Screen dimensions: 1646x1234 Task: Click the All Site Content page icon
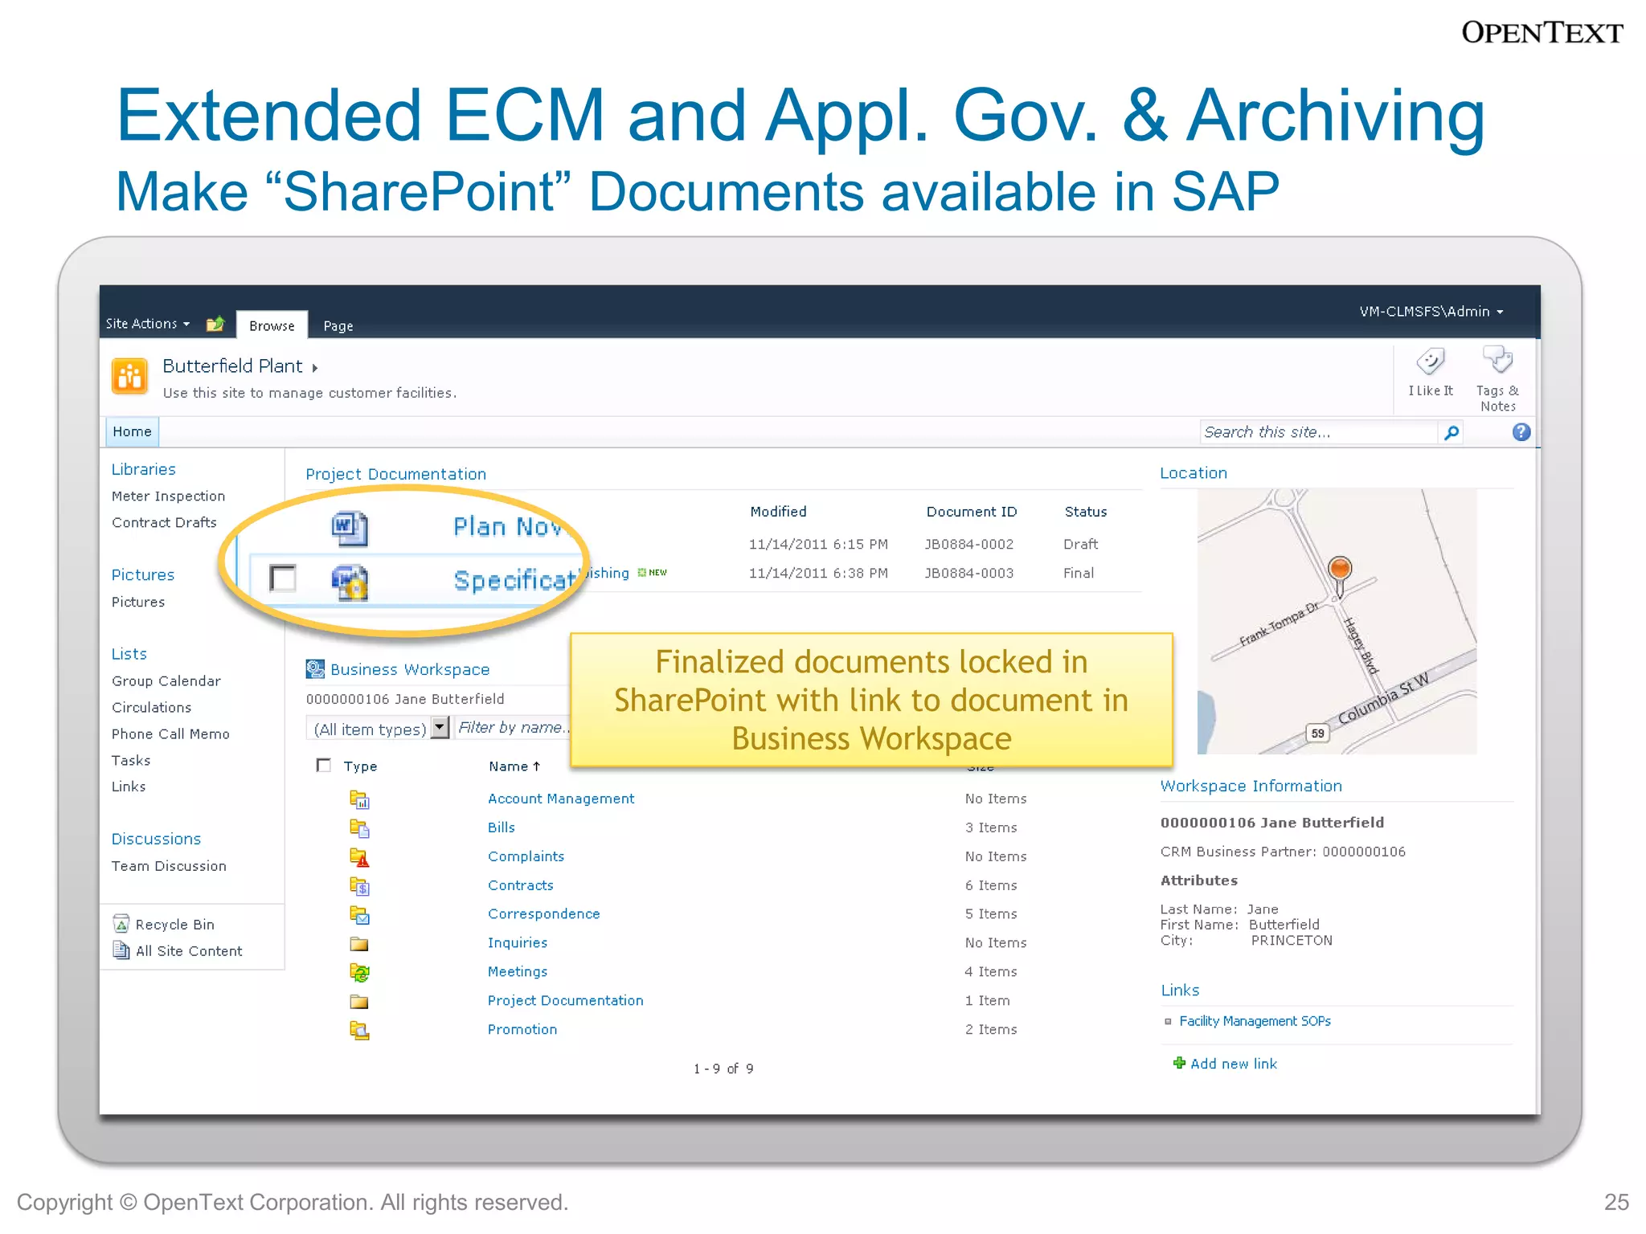[x=121, y=950]
